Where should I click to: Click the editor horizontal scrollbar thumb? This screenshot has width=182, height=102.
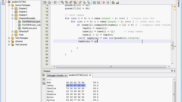pyautogui.click(x=111, y=67)
